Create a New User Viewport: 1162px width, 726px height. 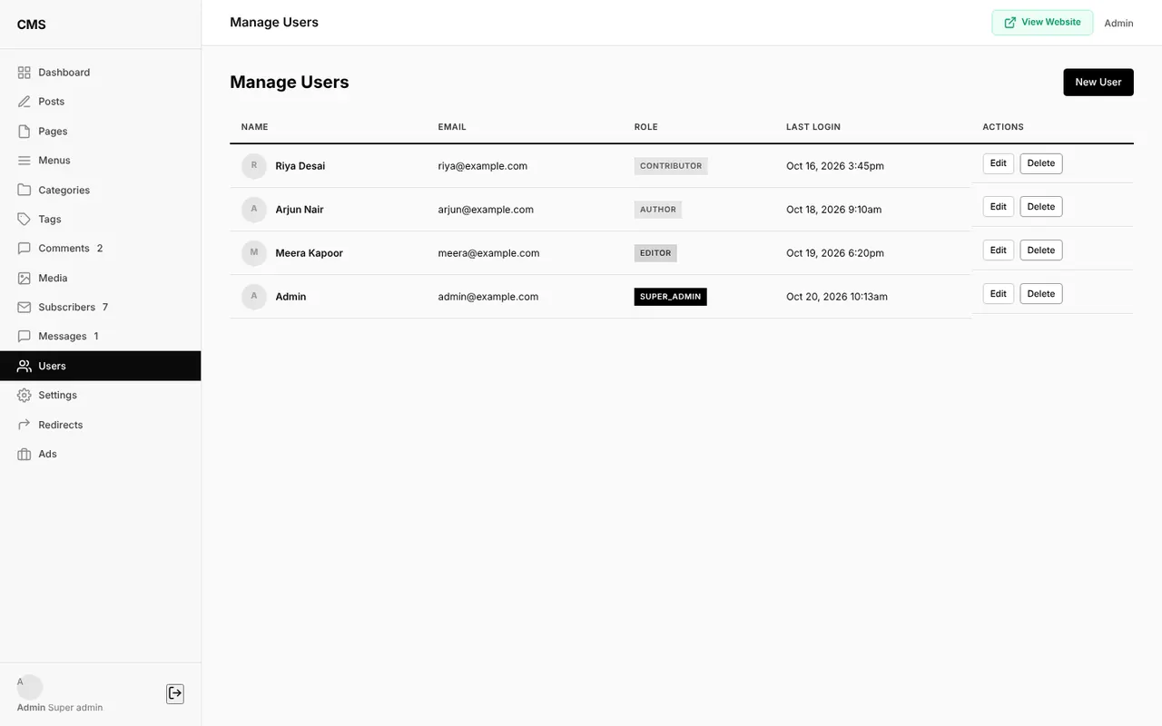point(1098,82)
